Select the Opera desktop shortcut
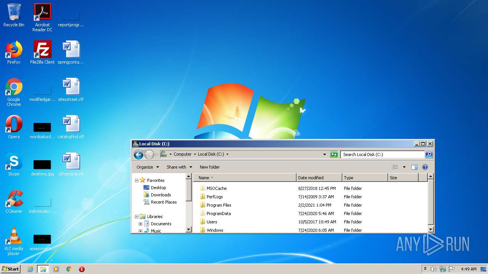The image size is (488, 274). [x=14, y=127]
